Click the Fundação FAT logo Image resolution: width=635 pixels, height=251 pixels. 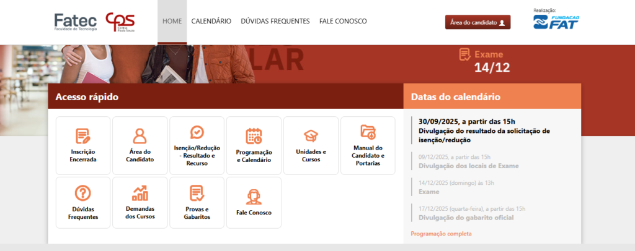(x=556, y=22)
